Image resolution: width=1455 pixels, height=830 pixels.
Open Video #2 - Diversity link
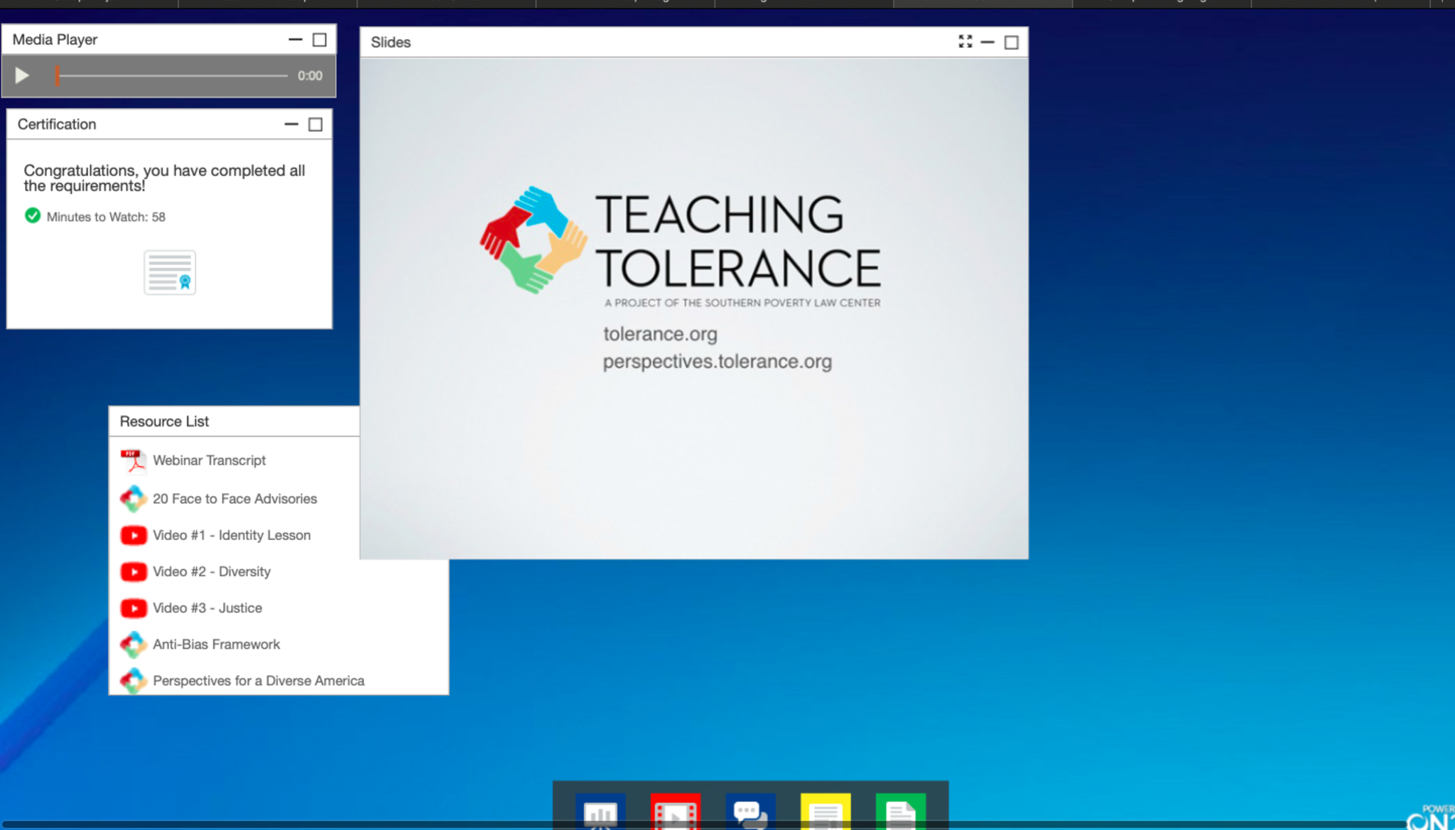pyautogui.click(x=211, y=571)
